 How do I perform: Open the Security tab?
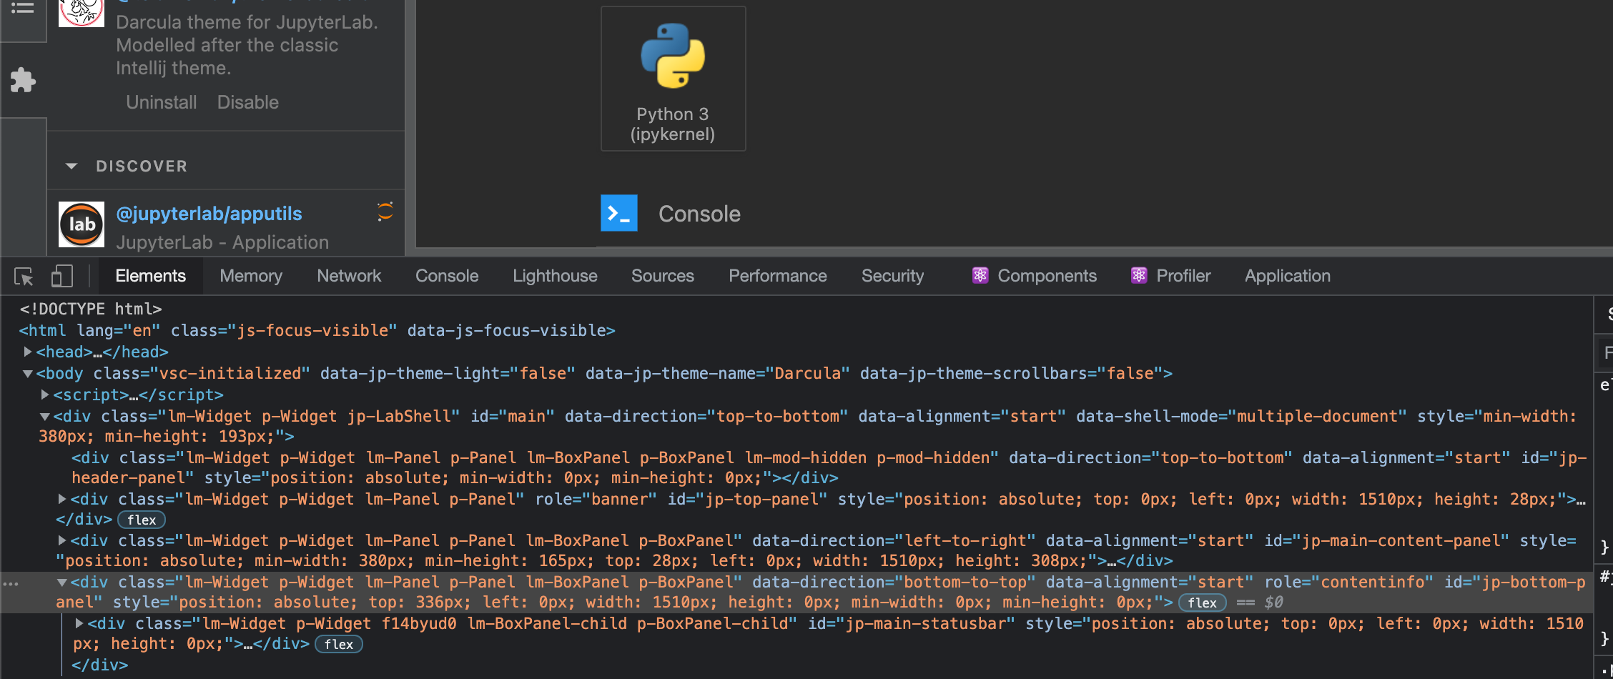(892, 276)
